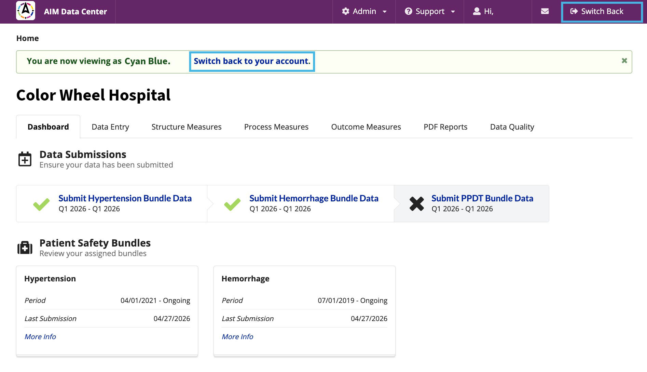The image size is (647, 372).
Task: Click the Admin gear icon
Action: pos(346,11)
